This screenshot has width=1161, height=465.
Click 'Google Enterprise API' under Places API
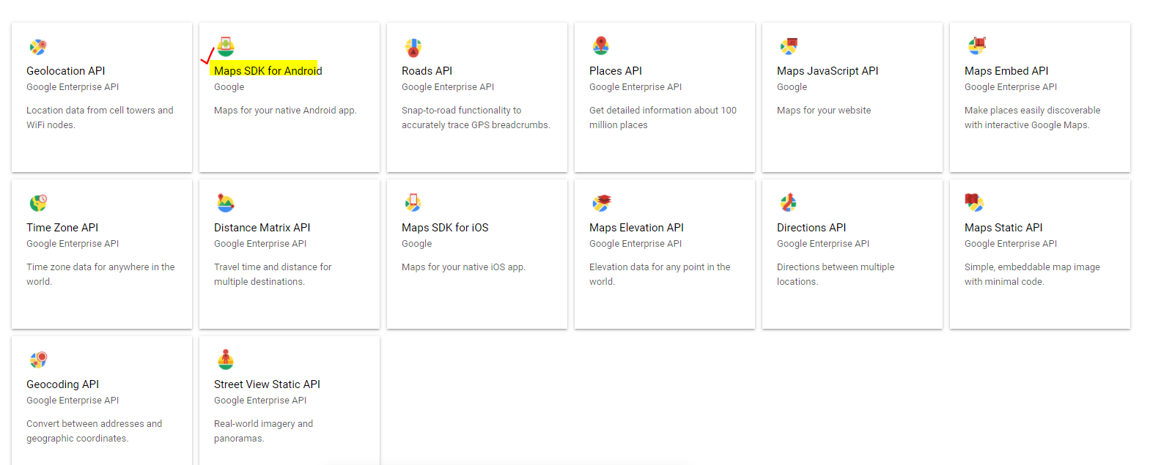click(x=635, y=87)
